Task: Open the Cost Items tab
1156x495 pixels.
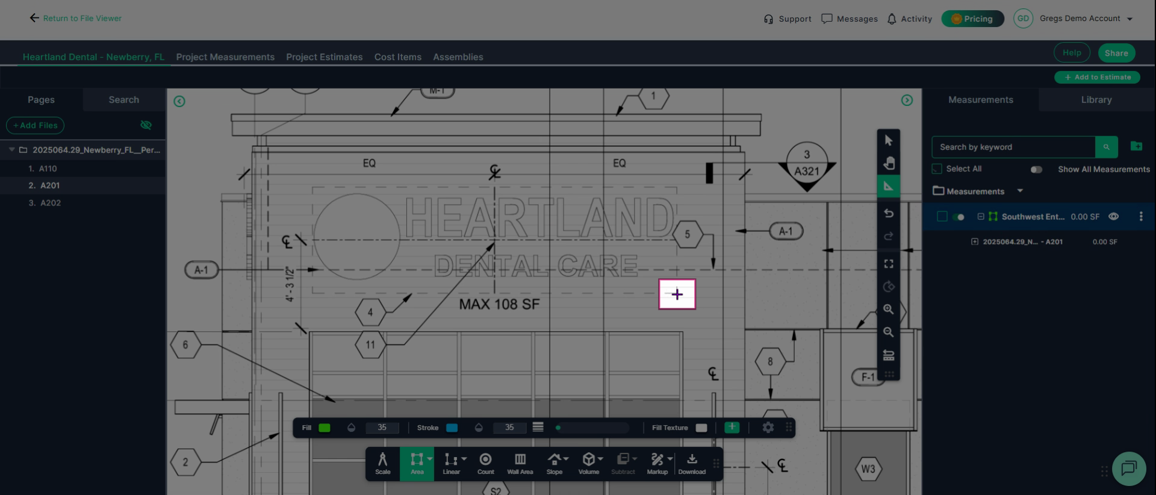Action: pyautogui.click(x=398, y=57)
